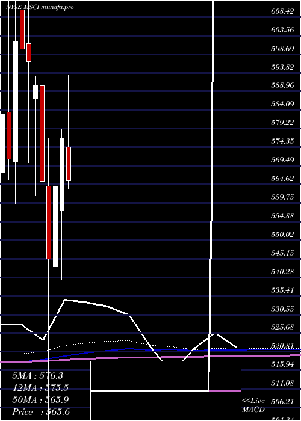Click the 515.94 price axis label
This screenshot has width=301, height=421.
[x=282, y=364]
